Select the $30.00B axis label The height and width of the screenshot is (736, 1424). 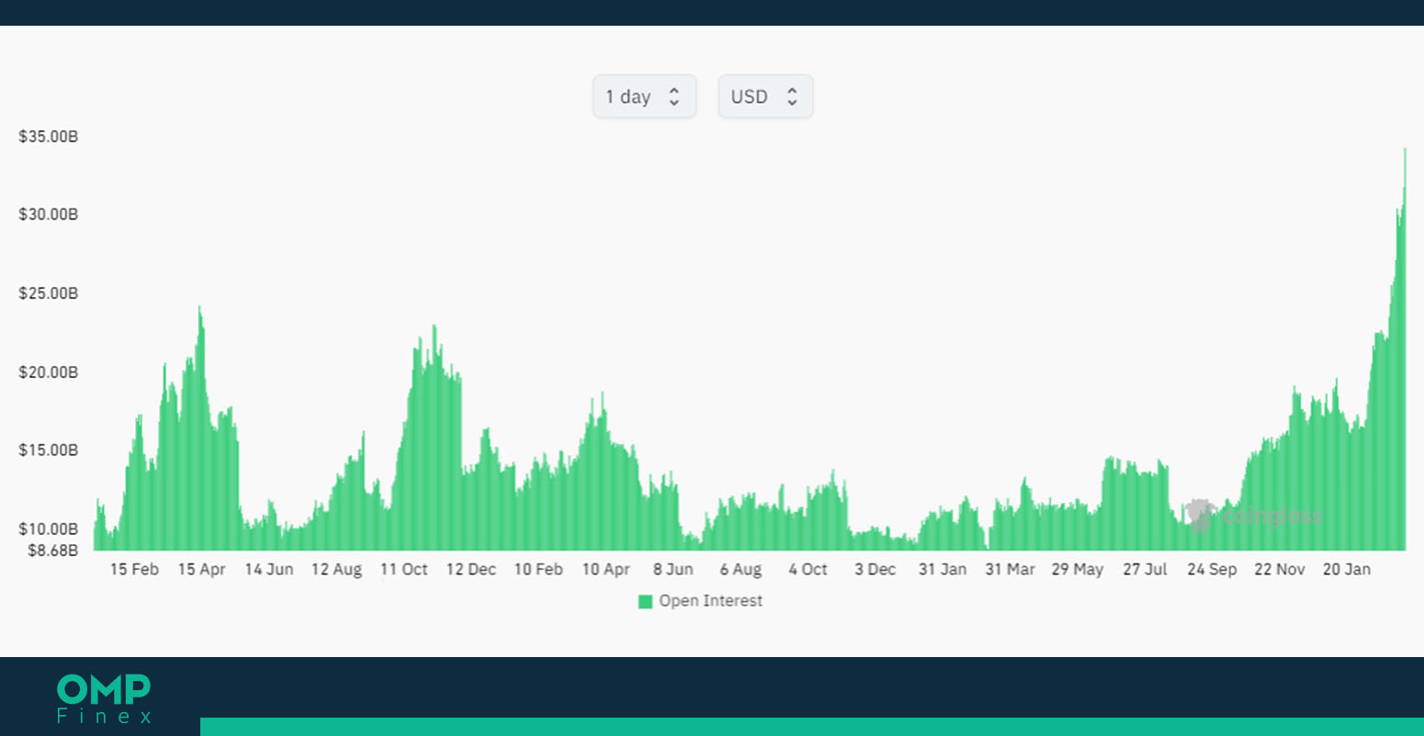pyautogui.click(x=49, y=215)
